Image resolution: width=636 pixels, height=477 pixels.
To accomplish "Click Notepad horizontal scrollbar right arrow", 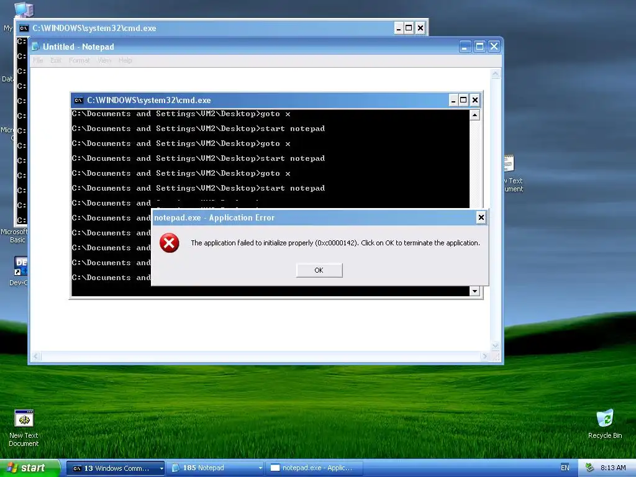I will coord(484,356).
